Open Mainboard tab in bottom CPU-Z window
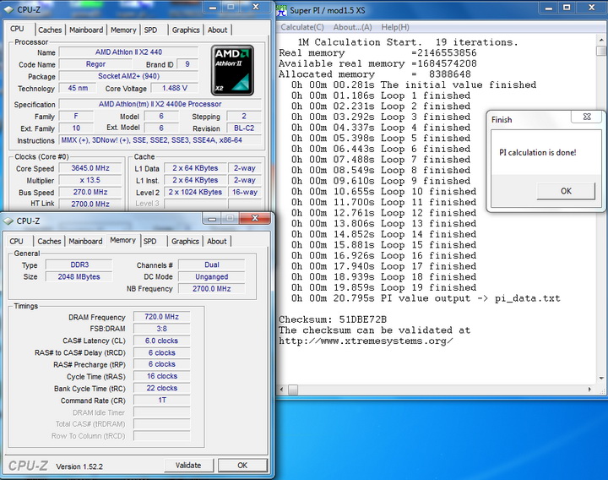The image size is (608, 480). click(85, 242)
